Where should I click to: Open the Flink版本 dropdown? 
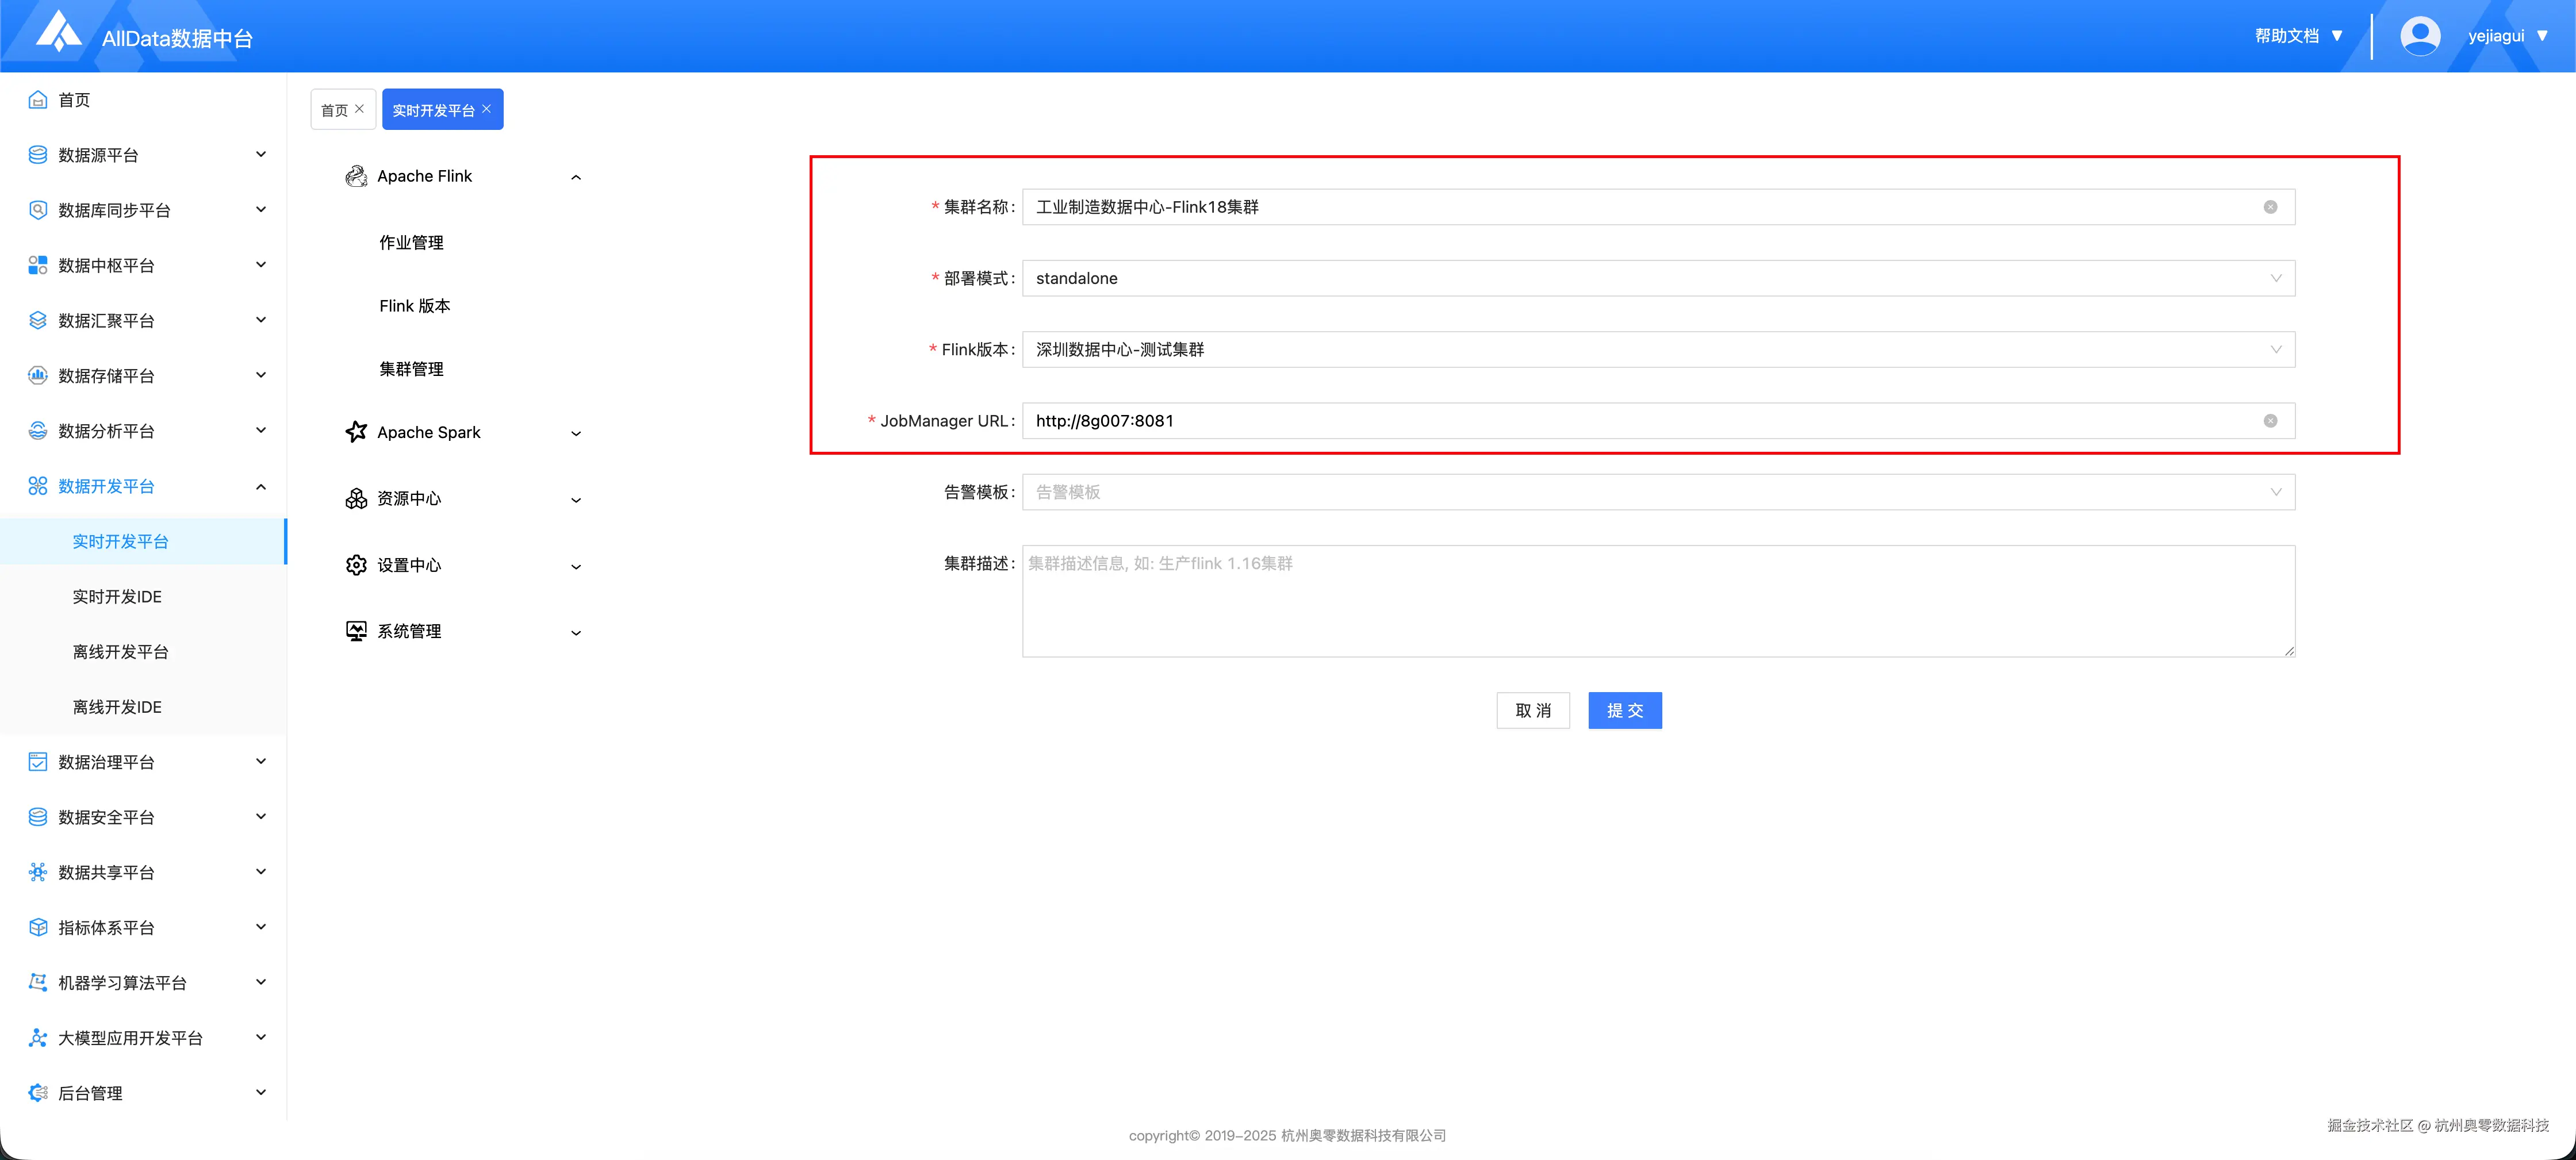1657,350
